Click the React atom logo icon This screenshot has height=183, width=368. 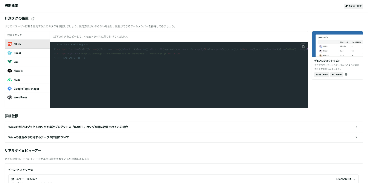pos(10,53)
